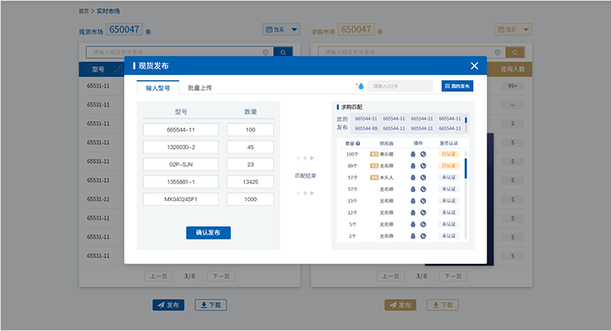Click the model field containing 1355881-1
612x331 pixels.
(181, 182)
